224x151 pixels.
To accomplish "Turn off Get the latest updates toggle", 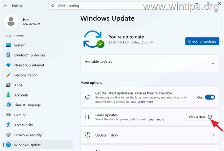I will 210,97.
